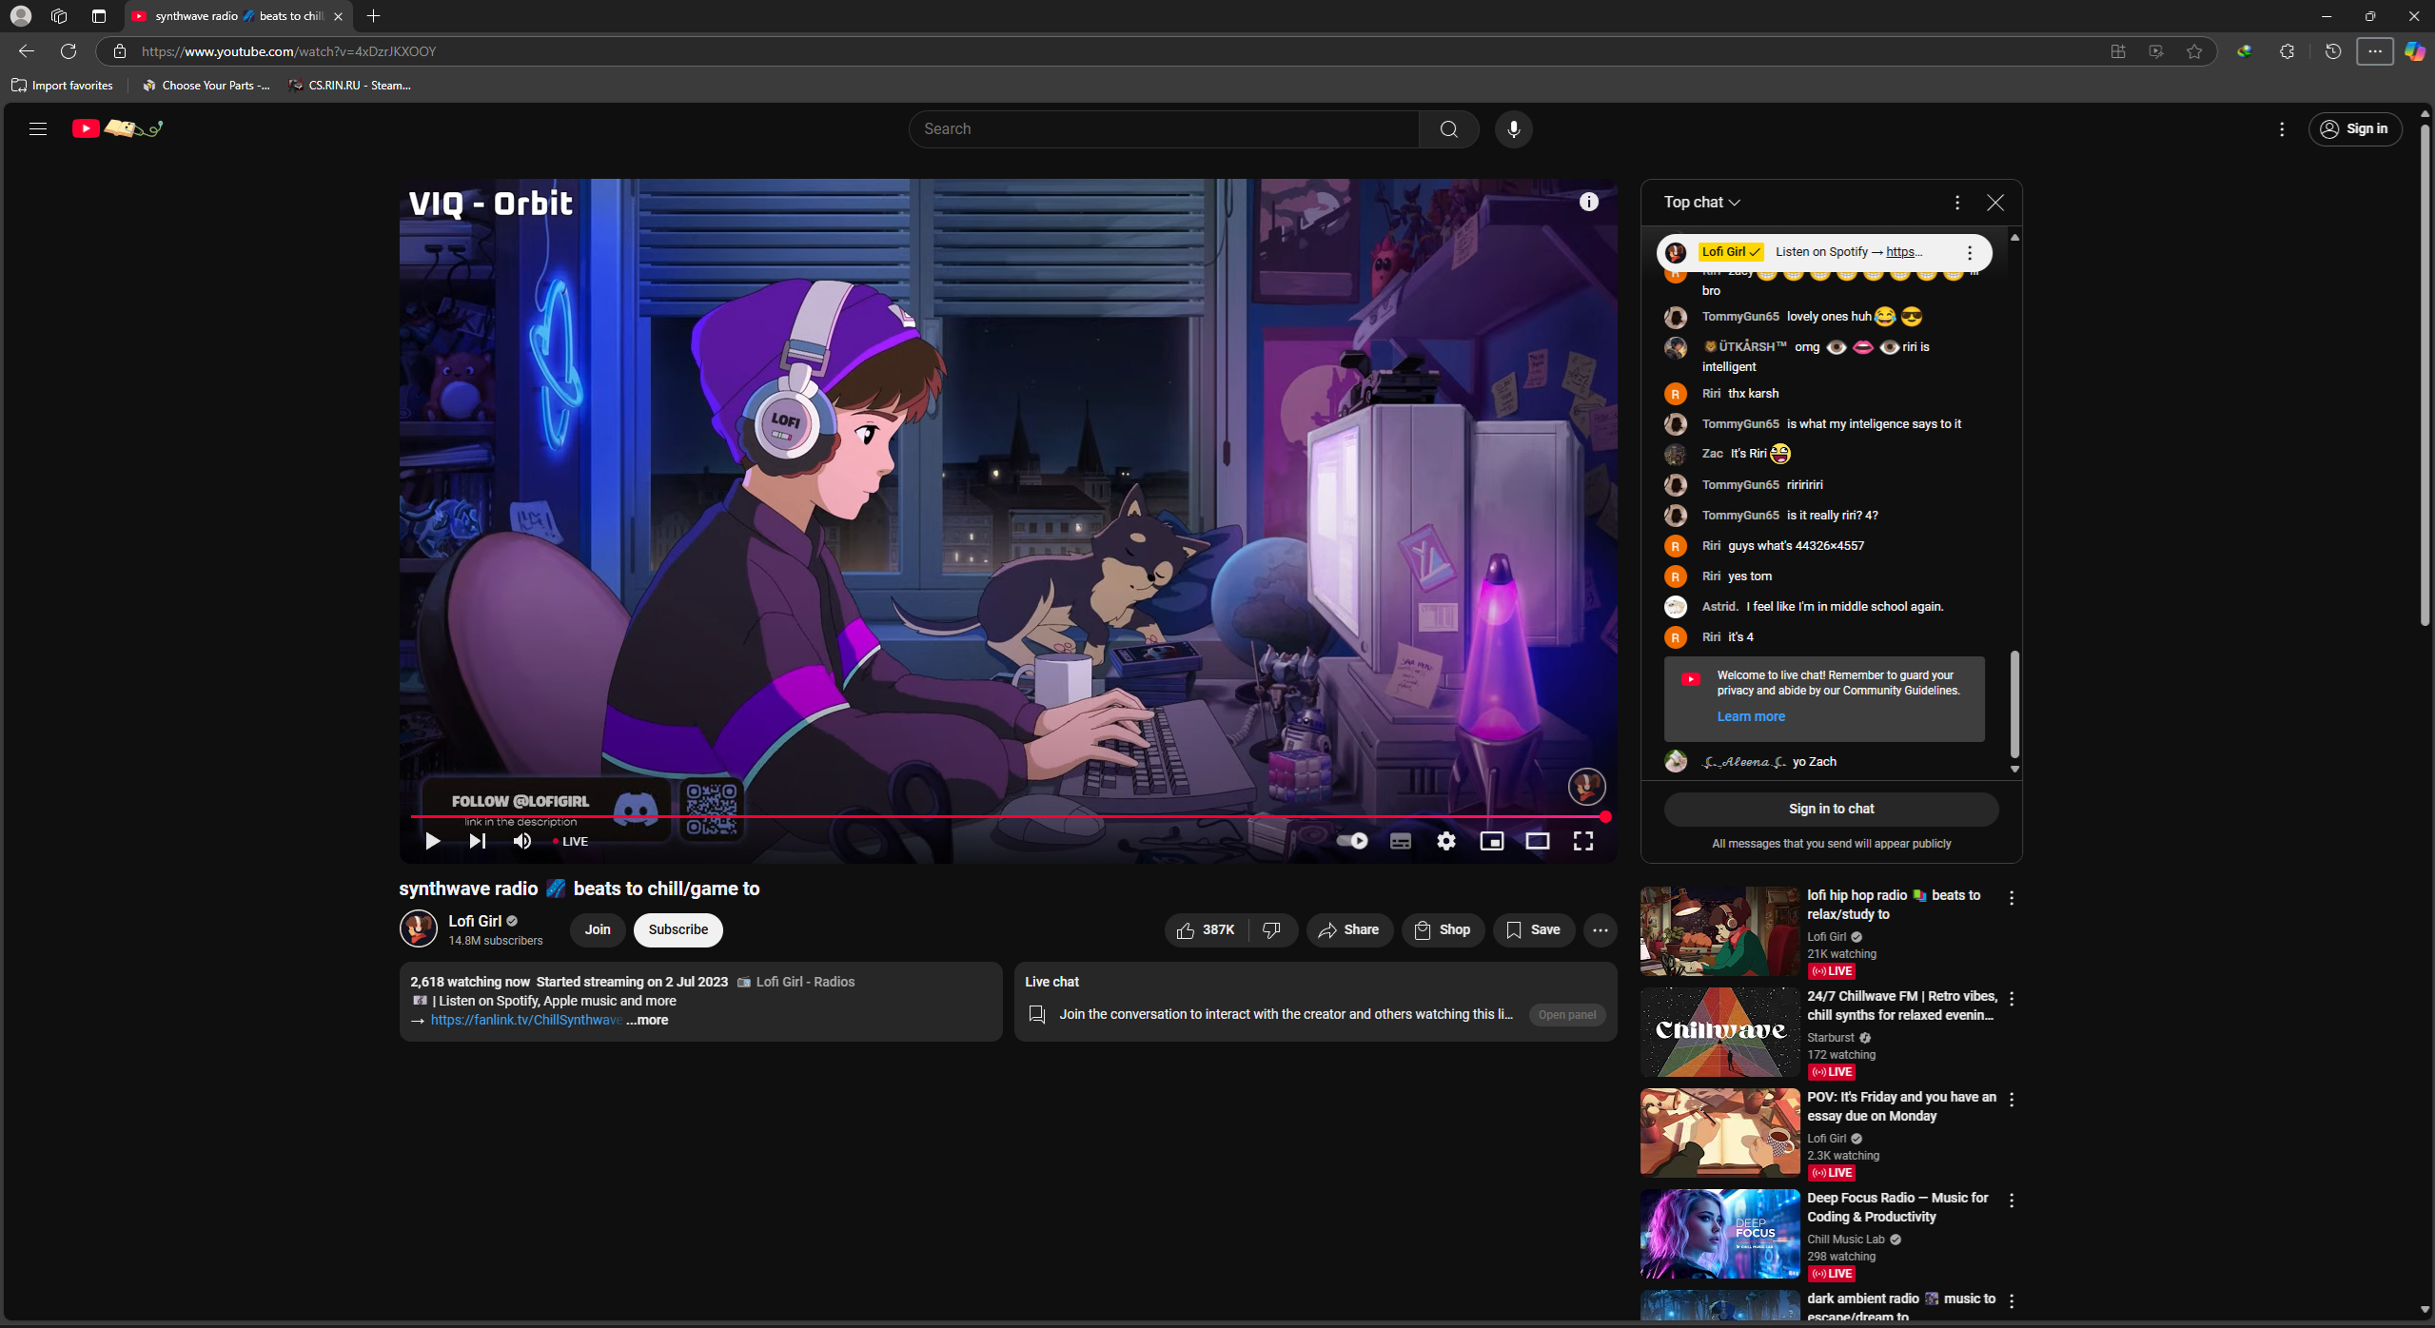The image size is (2435, 1328).
Task: Click the YouTube logo home link
Action: pyautogui.click(x=118, y=128)
